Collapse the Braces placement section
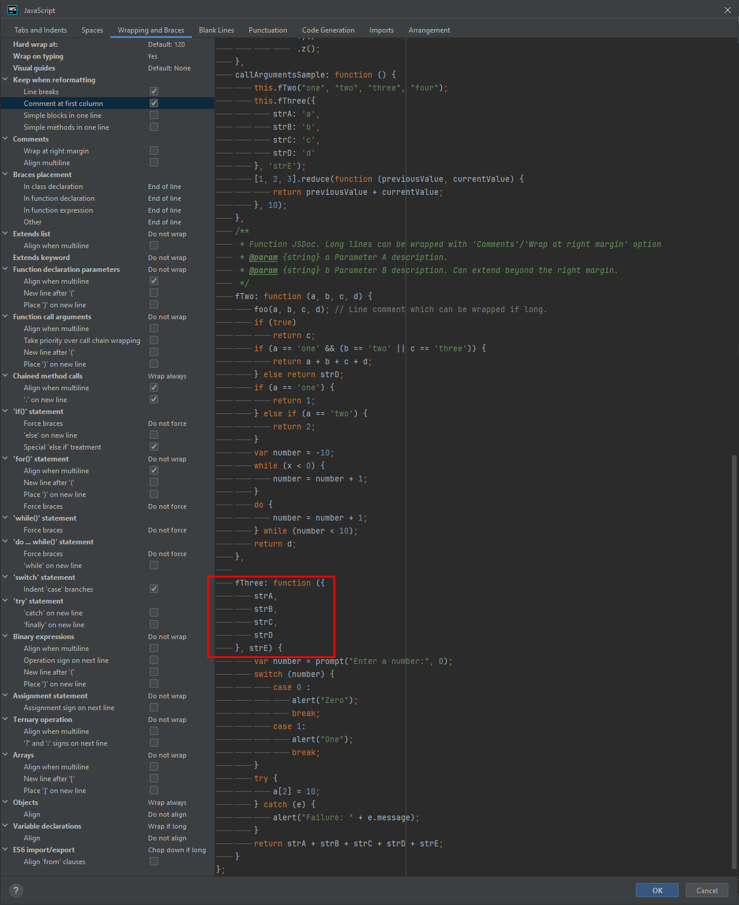Image resolution: width=739 pixels, height=905 pixels. click(x=6, y=174)
